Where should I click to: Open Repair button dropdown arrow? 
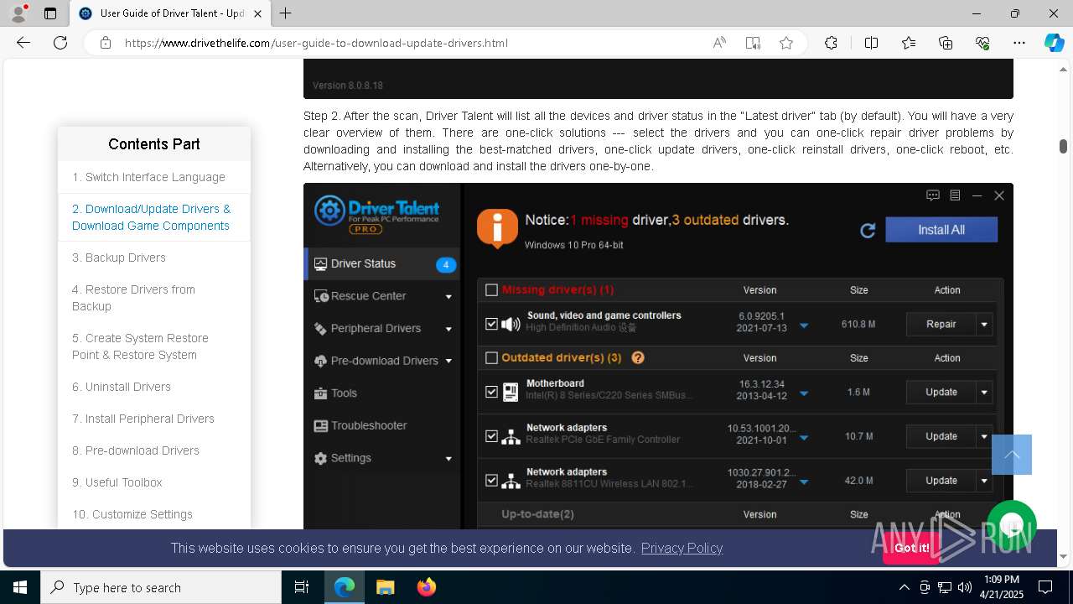click(984, 325)
